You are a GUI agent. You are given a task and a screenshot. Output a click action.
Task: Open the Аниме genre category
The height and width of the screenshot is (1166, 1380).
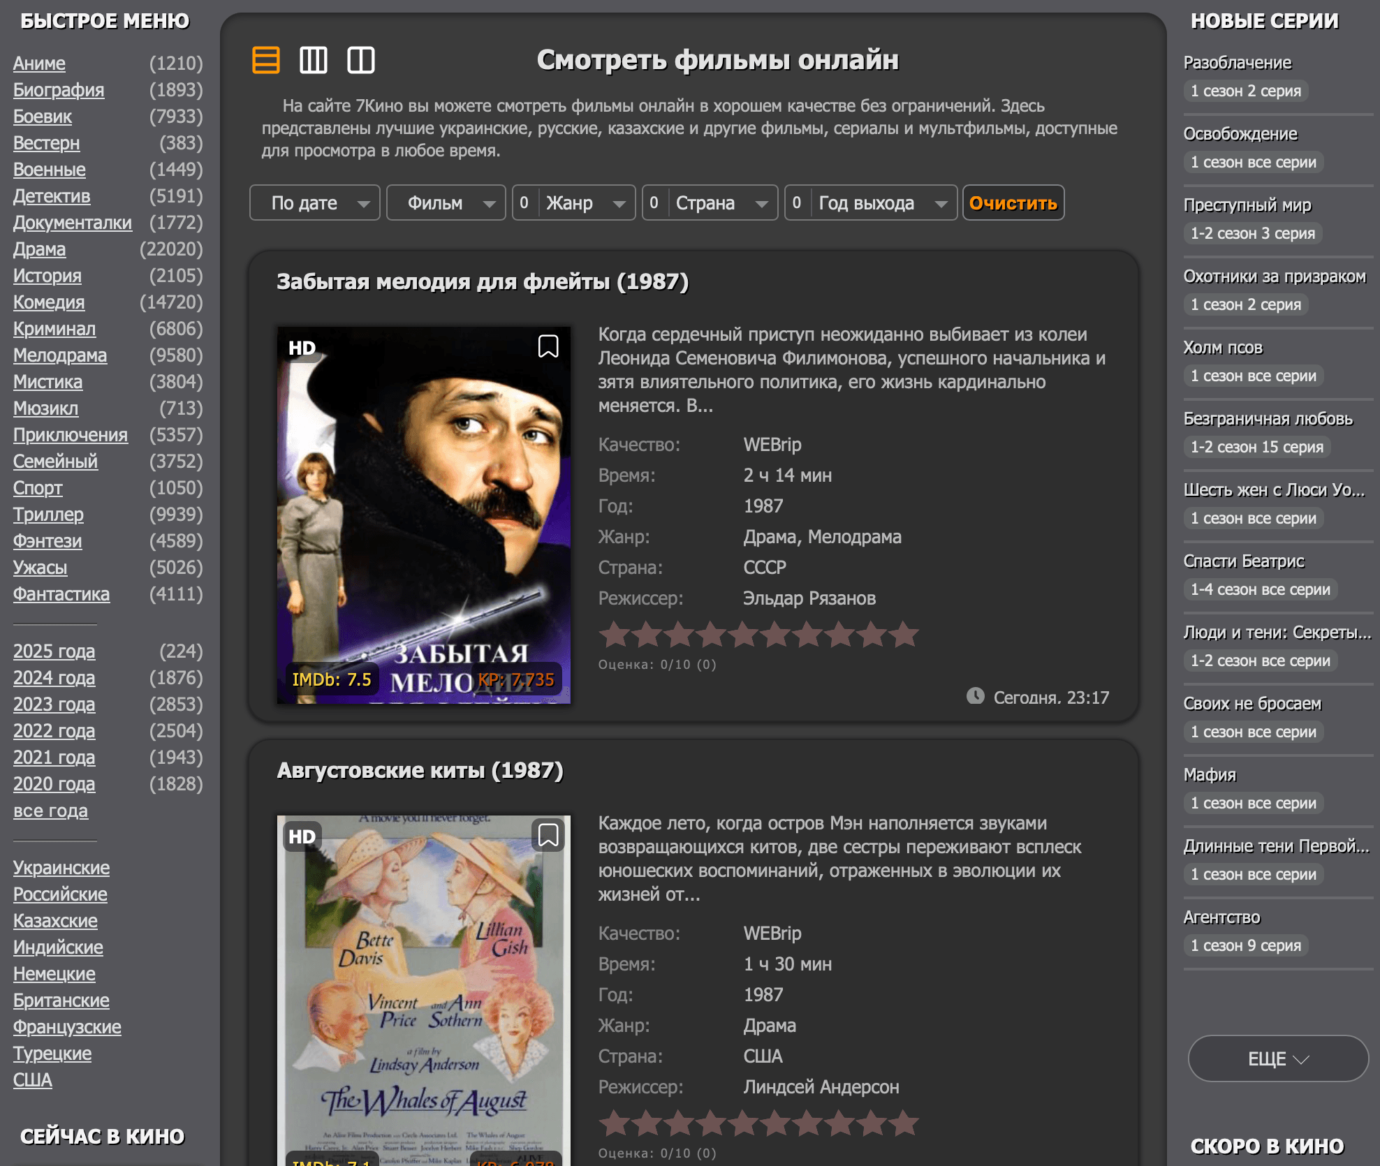pos(39,64)
